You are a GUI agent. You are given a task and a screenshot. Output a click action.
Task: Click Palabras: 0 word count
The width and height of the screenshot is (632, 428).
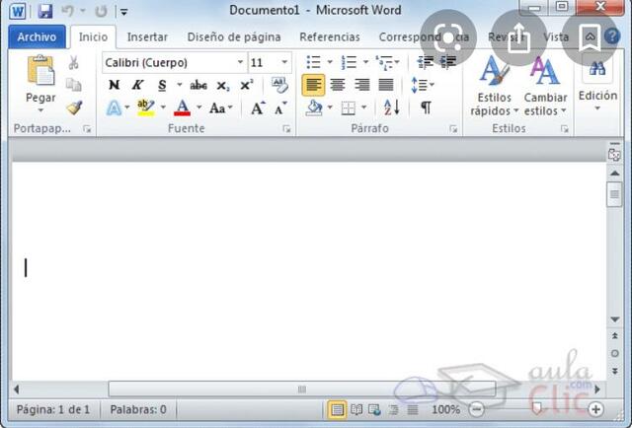pyautogui.click(x=138, y=410)
